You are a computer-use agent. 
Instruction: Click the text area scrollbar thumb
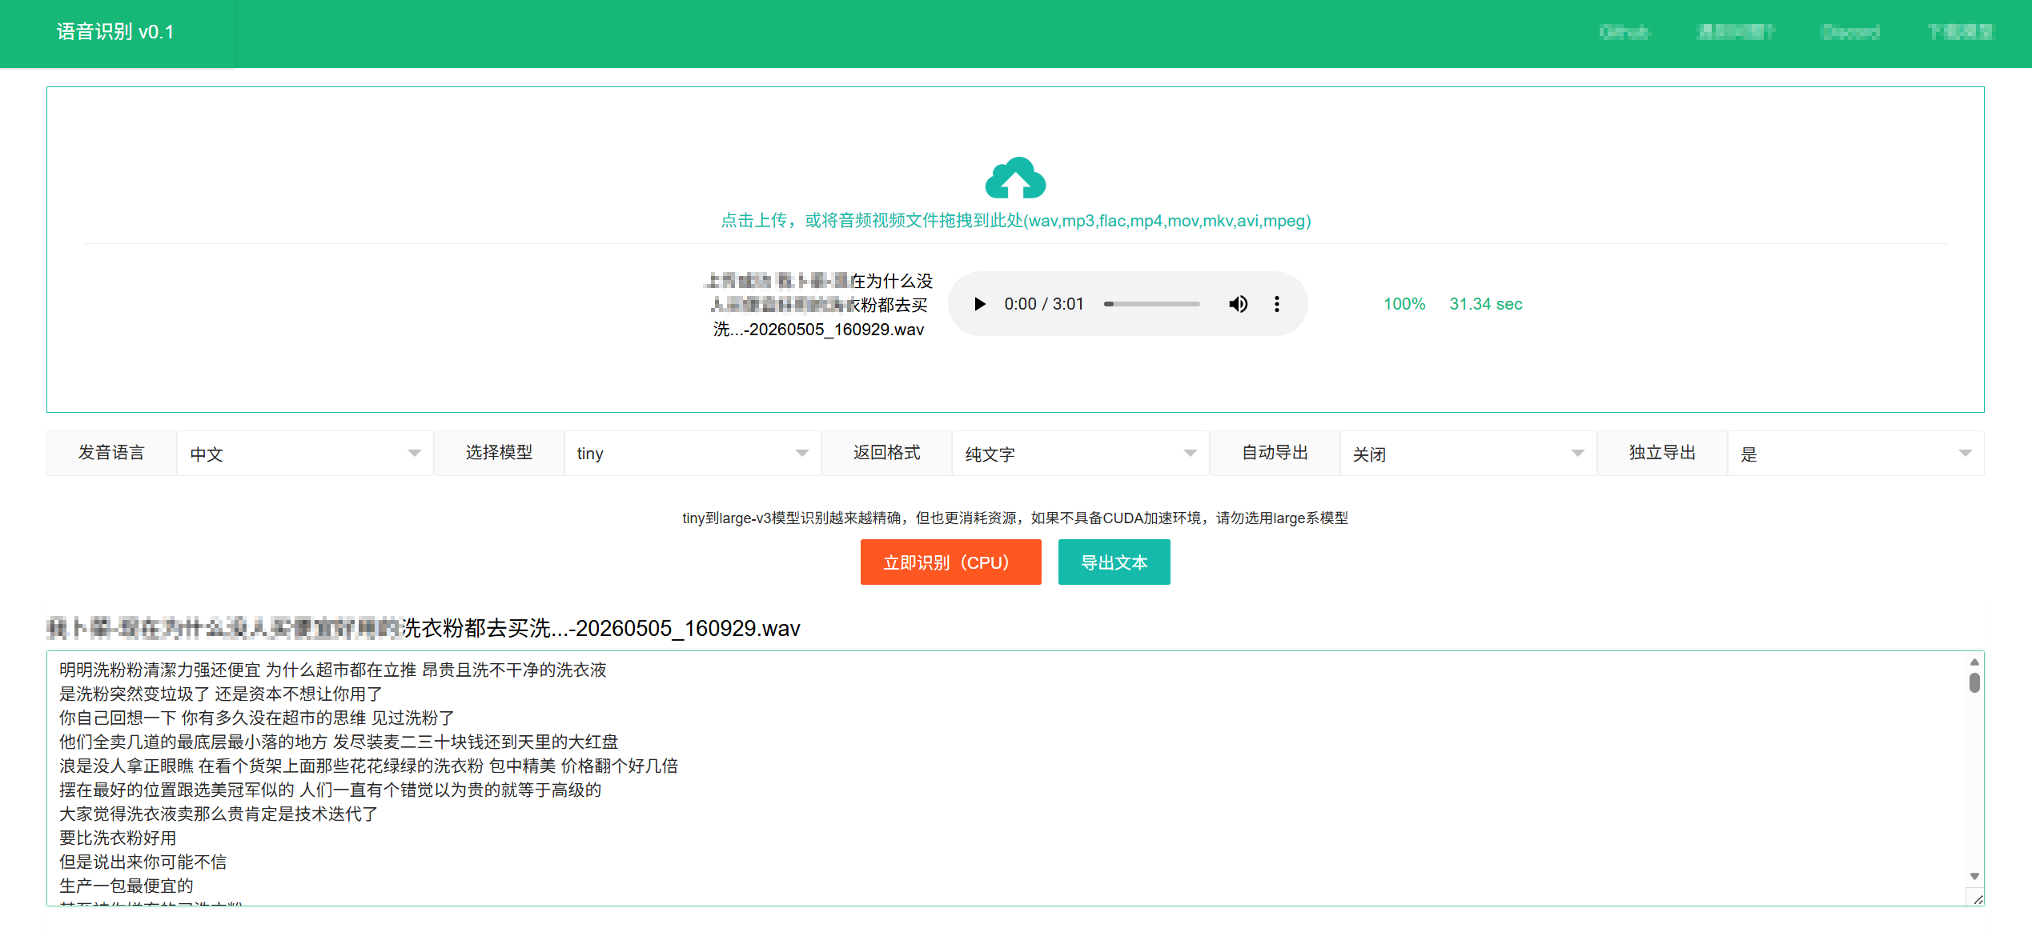1974,682
